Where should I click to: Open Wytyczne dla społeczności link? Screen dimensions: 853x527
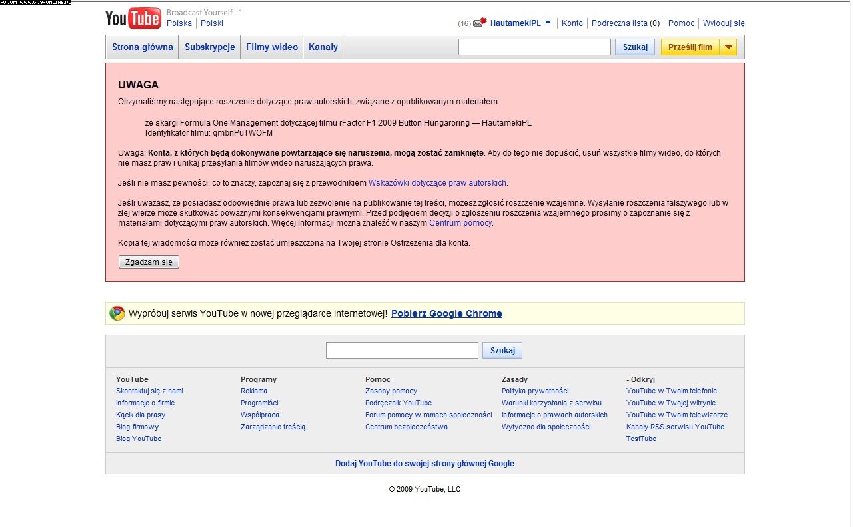[x=546, y=427]
